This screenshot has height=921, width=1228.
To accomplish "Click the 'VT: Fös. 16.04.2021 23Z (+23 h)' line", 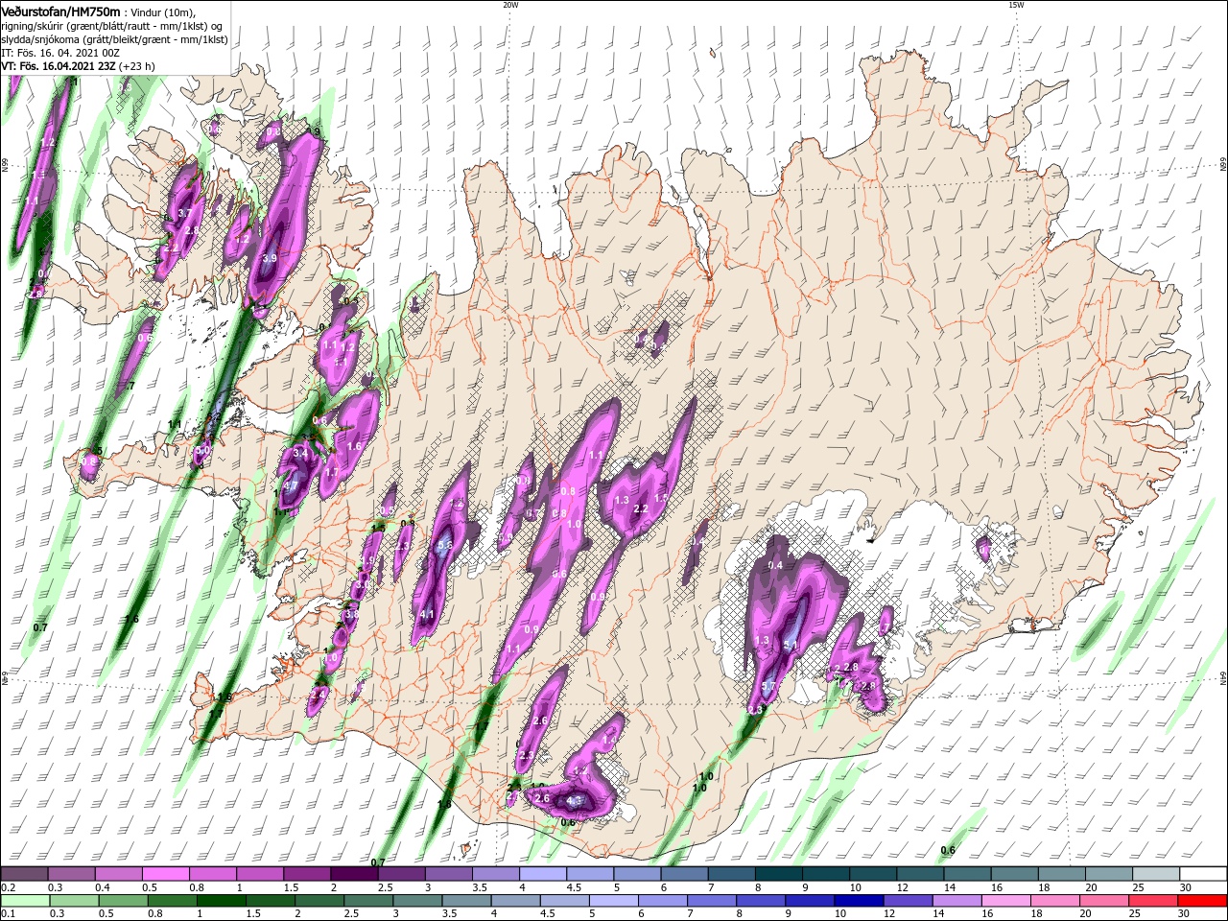I will point(79,66).
